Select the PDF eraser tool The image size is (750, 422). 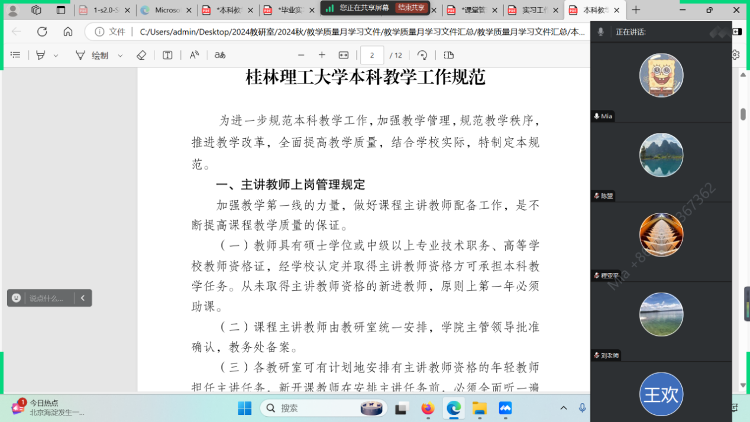coord(141,55)
